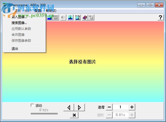The image size is (166, 122).
Task: Click the 递增 value field showing 1
Action: pos(120,107)
